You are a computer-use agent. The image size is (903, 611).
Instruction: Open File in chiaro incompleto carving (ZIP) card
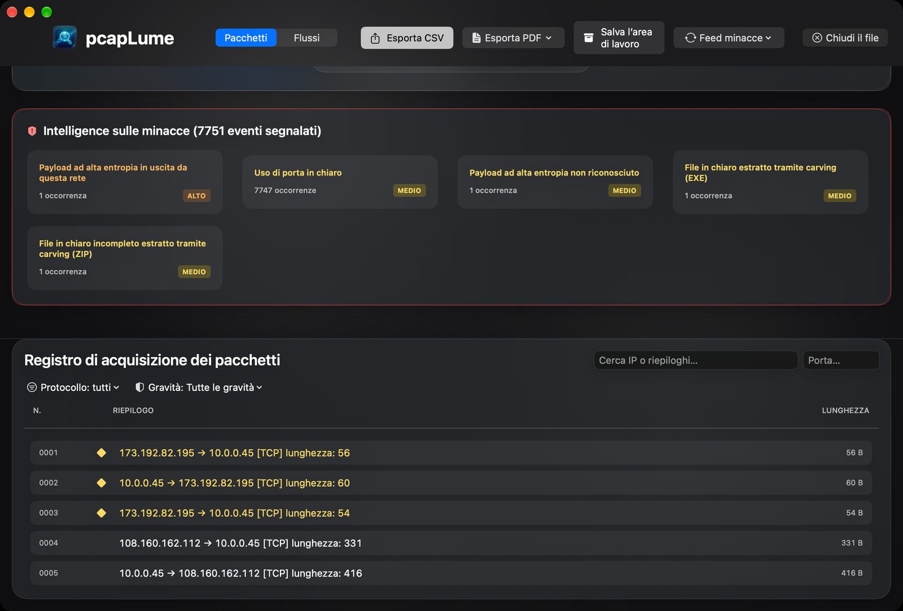click(125, 258)
